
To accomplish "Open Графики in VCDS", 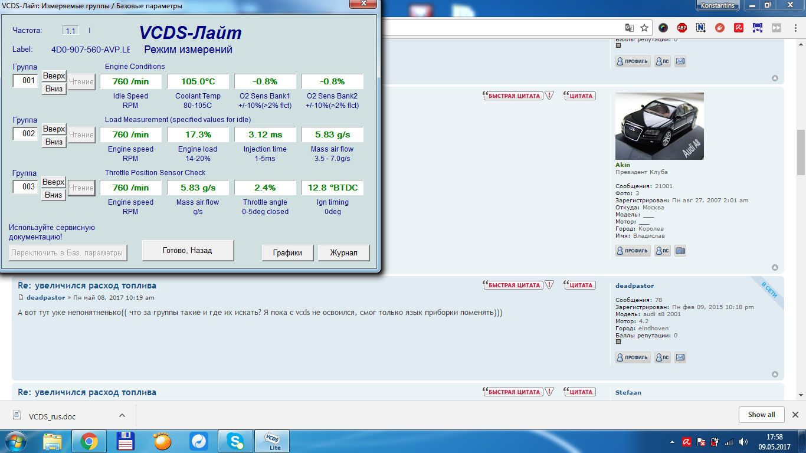I will click(287, 252).
